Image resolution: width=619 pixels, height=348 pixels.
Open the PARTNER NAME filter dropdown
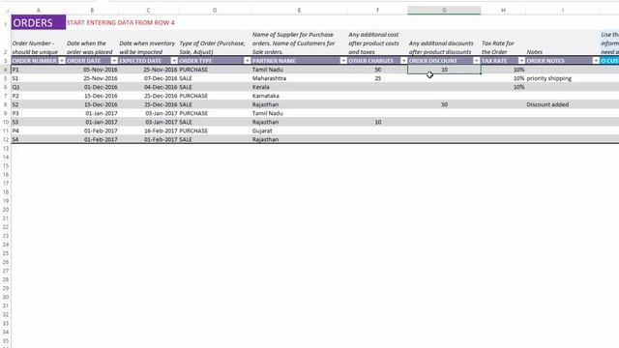click(343, 61)
